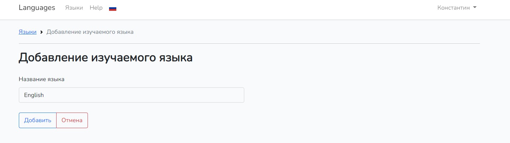Click the Название языка field label
This screenshot has width=510, height=143.
pos(42,79)
